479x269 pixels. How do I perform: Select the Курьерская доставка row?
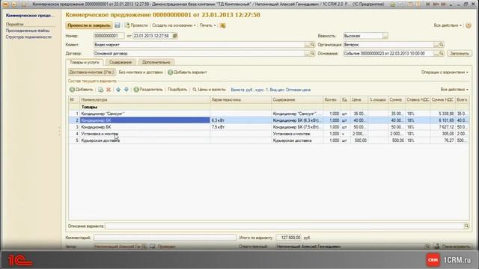[269, 140]
